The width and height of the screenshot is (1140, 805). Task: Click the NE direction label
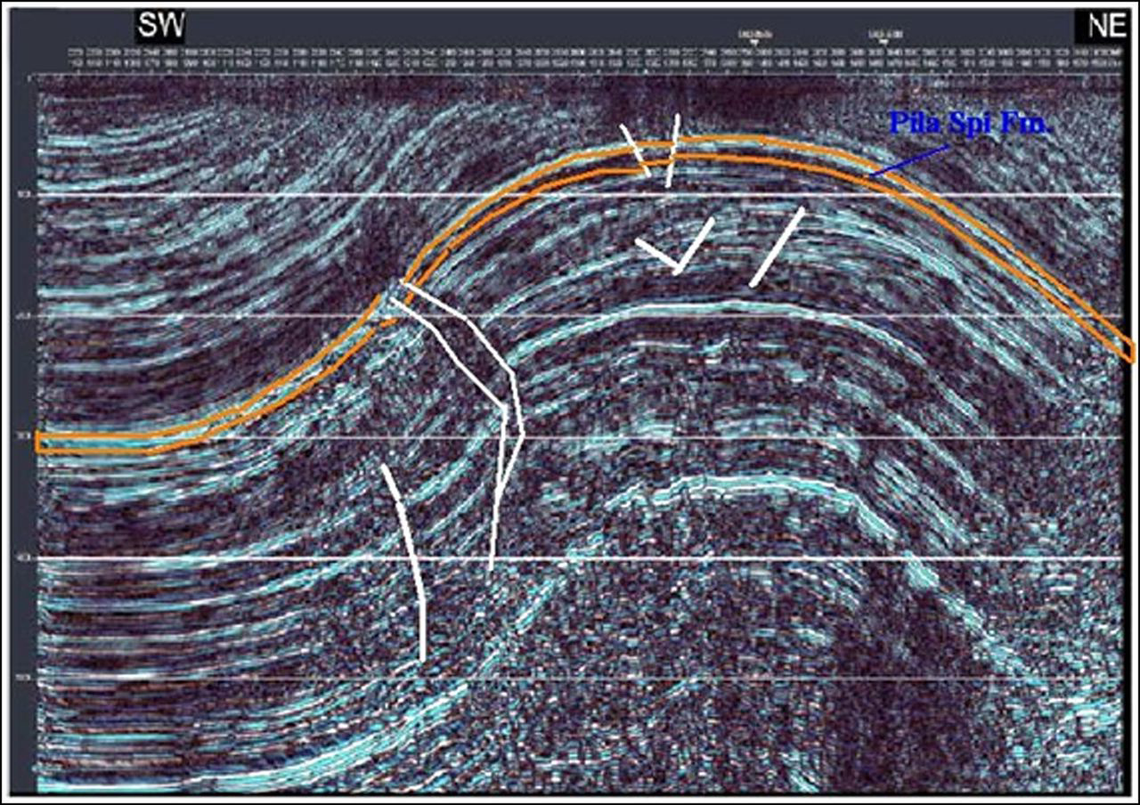[1106, 25]
